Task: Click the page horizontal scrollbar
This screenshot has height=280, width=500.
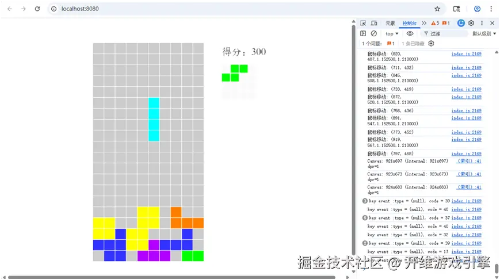Action: (x=171, y=278)
